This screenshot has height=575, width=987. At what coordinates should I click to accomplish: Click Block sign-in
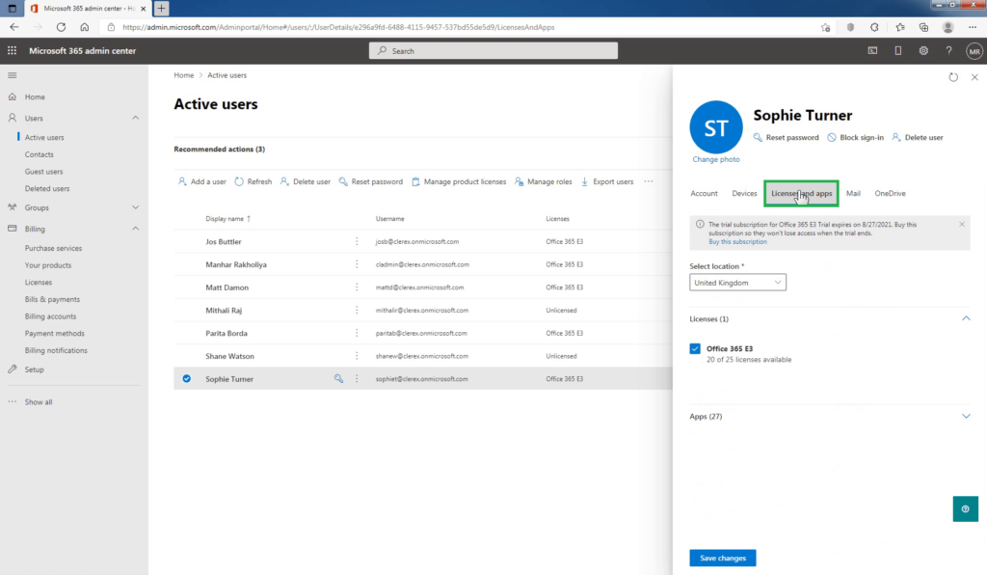coord(856,137)
